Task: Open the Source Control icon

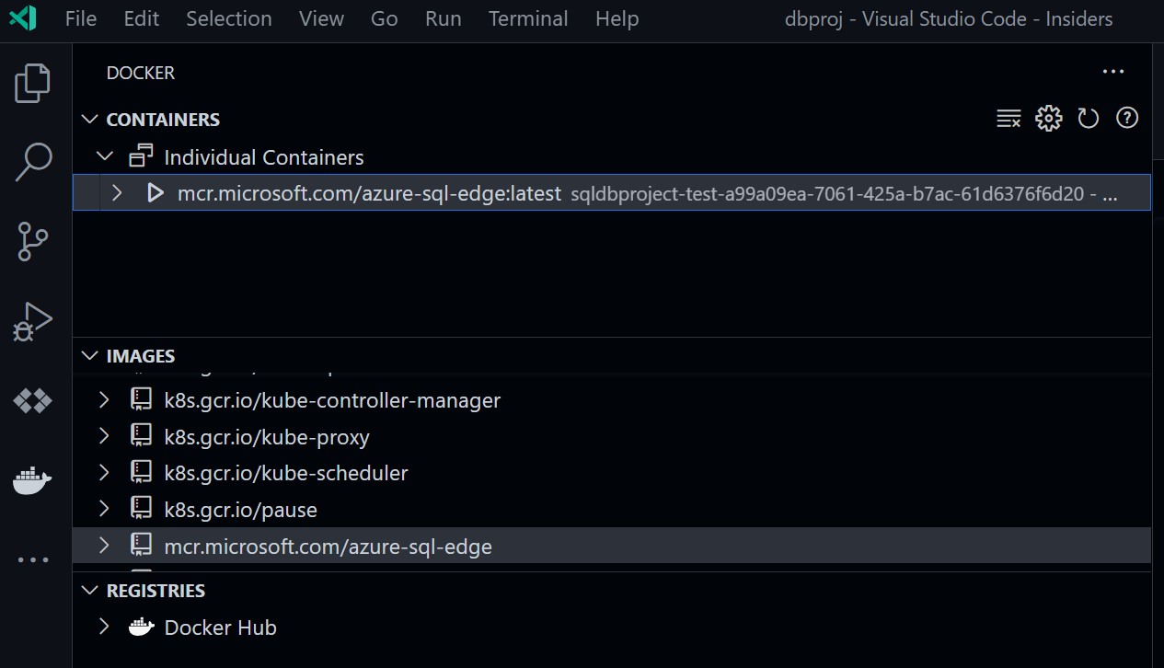Action: pyautogui.click(x=33, y=241)
